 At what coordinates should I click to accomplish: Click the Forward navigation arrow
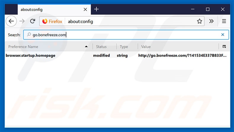22,21
